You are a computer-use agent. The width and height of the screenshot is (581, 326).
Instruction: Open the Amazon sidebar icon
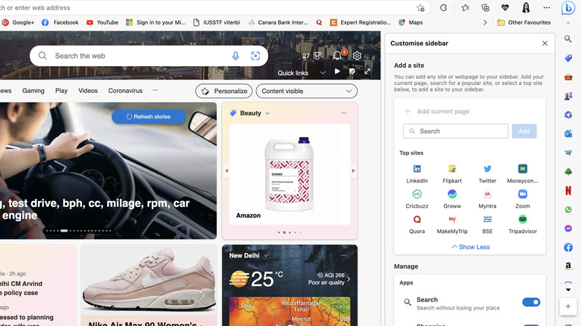tap(568, 266)
